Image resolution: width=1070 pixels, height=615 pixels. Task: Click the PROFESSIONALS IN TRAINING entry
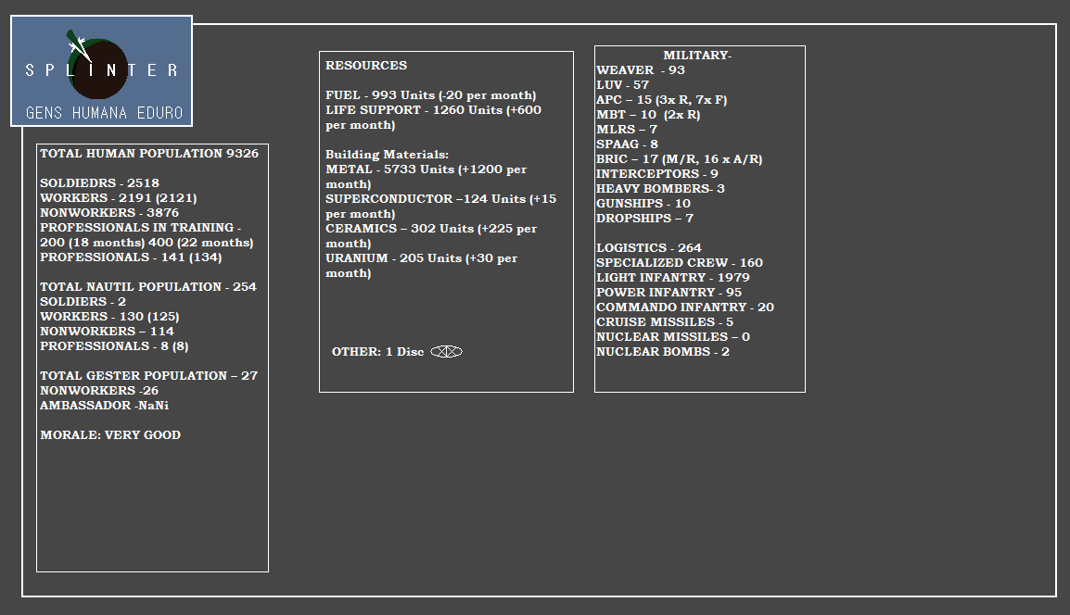point(140,228)
